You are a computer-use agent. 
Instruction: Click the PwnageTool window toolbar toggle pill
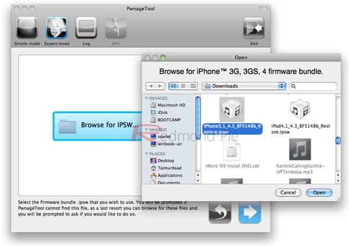click(x=264, y=8)
